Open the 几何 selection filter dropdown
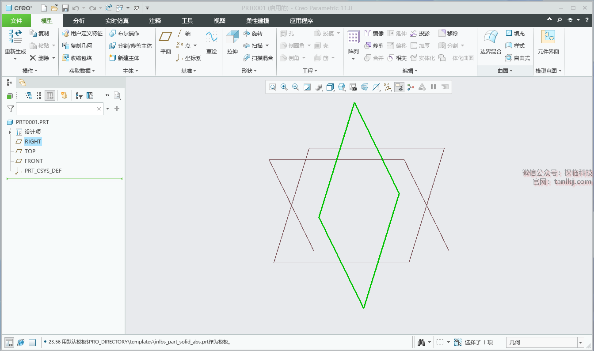This screenshot has height=351, width=594. [x=580, y=343]
